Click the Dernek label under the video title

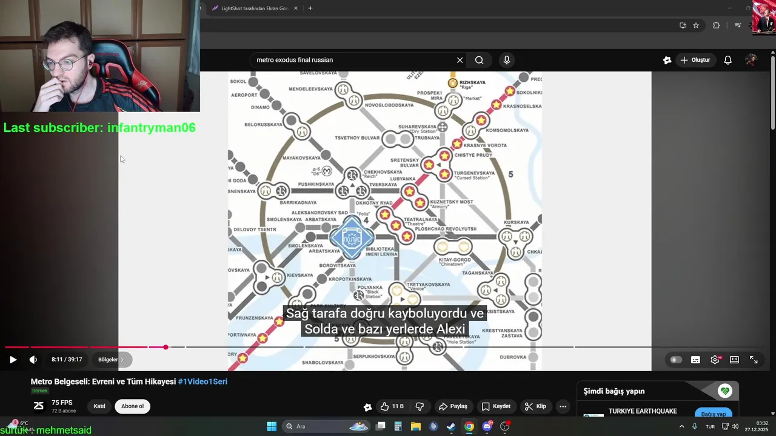(x=40, y=391)
